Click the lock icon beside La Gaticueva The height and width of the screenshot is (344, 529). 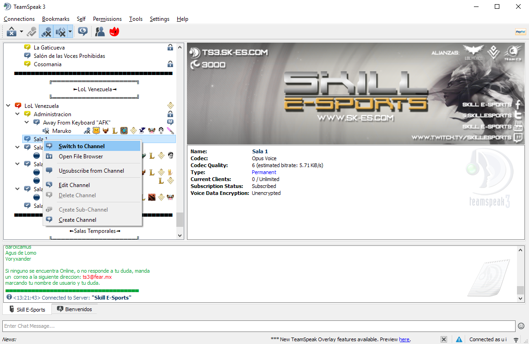(x=170, y=48)
